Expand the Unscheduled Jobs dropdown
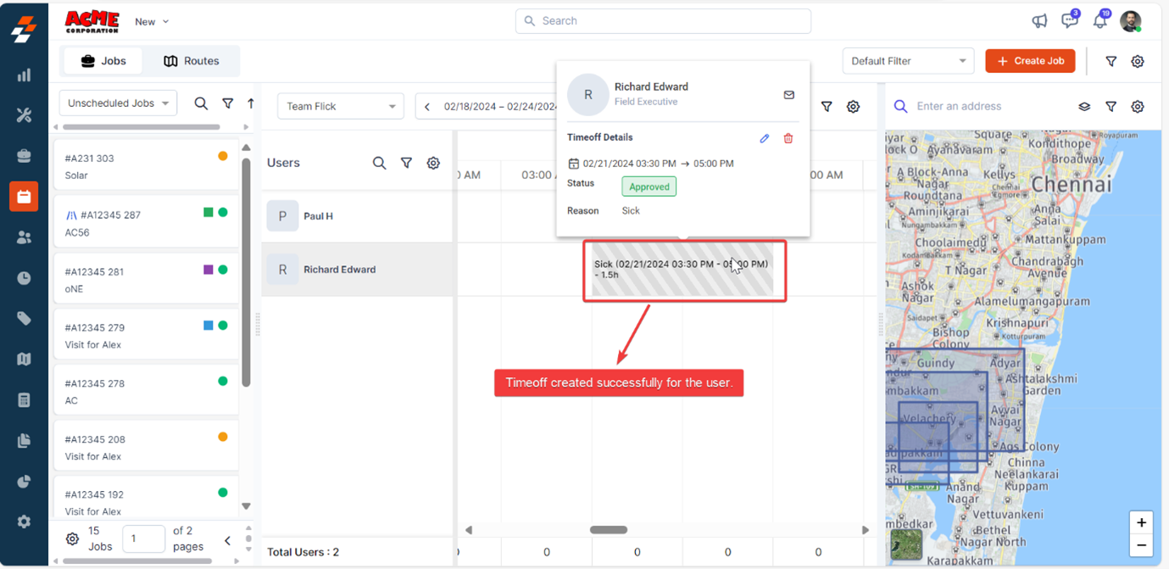The image size is (1169, 569). 118,103
